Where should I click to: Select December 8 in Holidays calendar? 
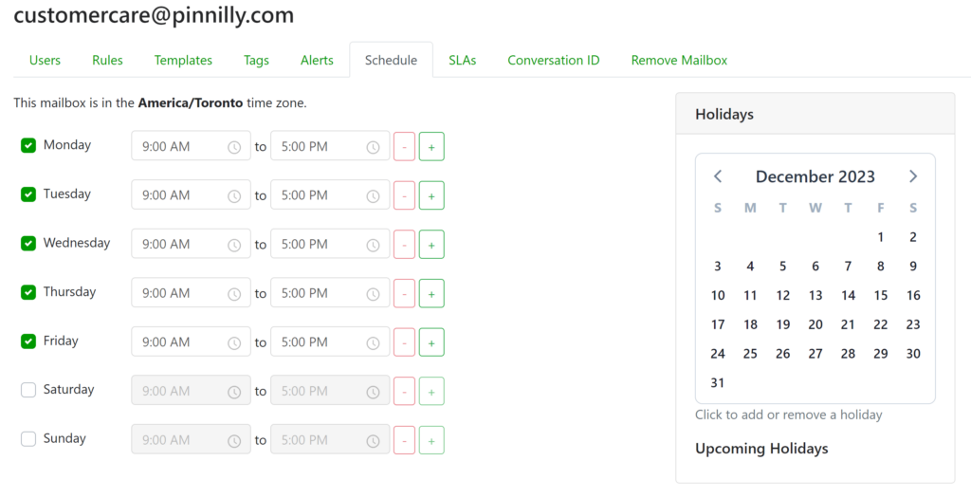click(x=881, y=267)
